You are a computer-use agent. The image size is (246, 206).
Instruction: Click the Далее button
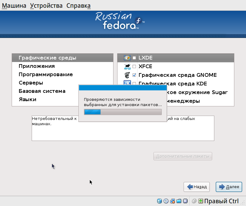click(x=229, y=187)
